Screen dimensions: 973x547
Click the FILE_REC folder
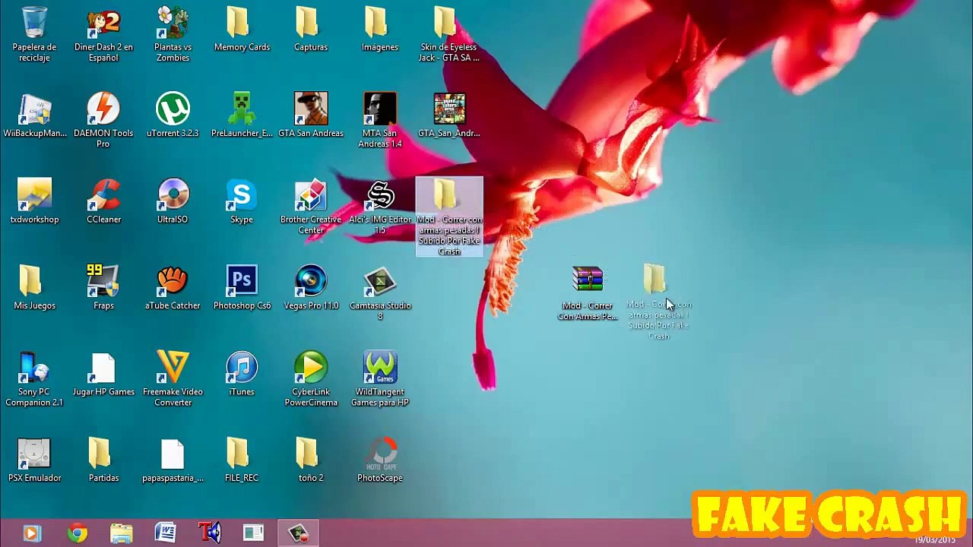tap(242, 460)
